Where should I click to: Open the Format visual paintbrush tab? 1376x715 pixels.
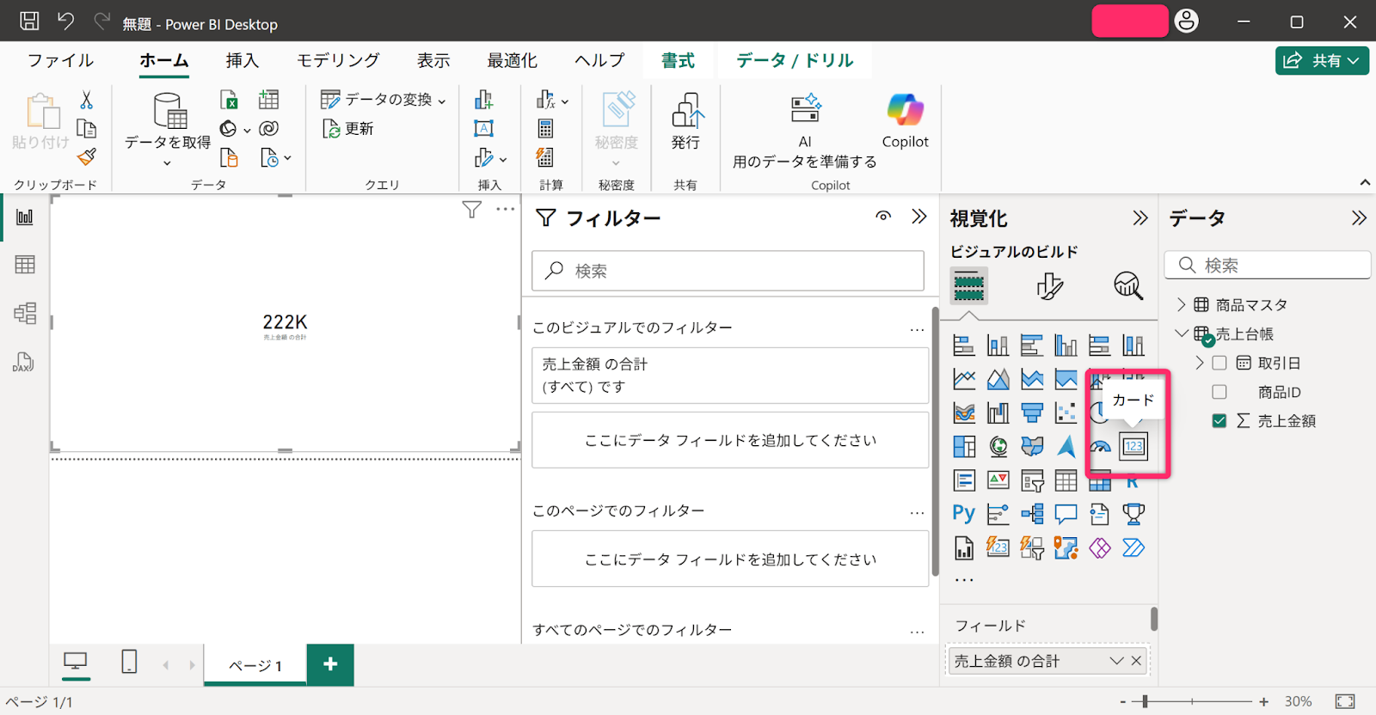1049,285
